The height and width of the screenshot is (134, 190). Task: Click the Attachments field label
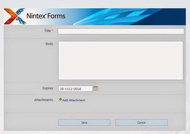tap(44, 100)
